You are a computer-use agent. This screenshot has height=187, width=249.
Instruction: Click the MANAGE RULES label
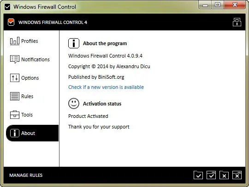pyautogui.click(x=26, y=175)
